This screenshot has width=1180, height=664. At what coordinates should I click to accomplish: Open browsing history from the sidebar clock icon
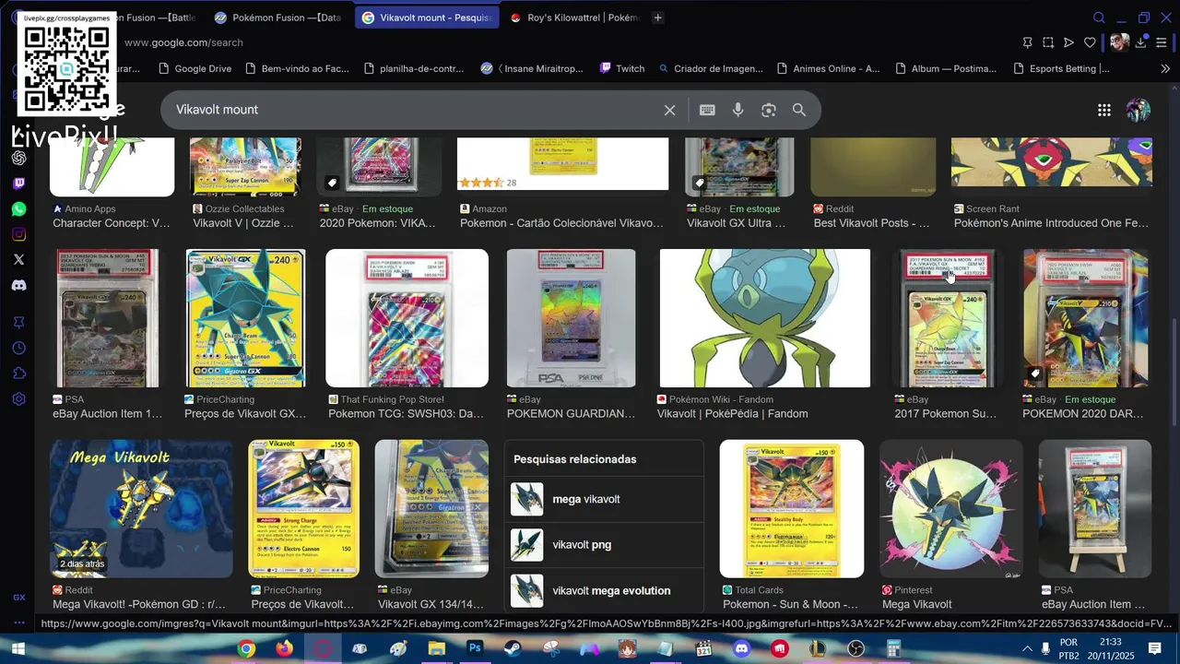(x=18, y=348)
